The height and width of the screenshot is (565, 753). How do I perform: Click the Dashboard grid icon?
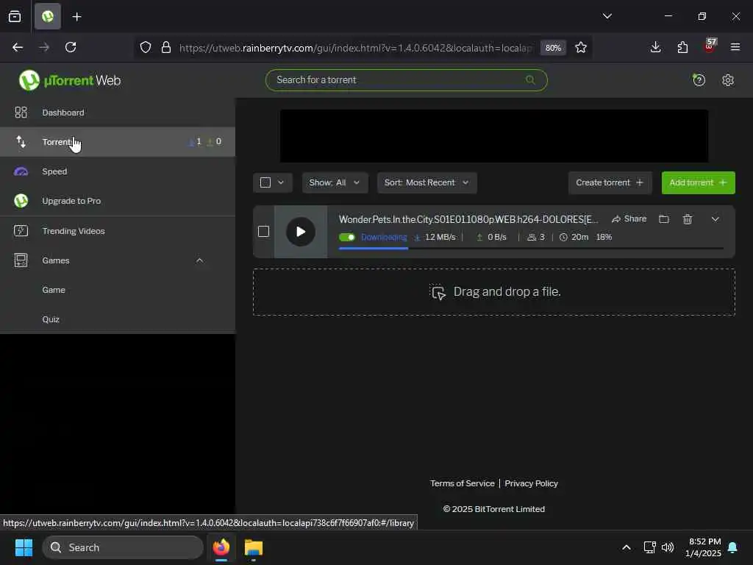coord(21,113)
